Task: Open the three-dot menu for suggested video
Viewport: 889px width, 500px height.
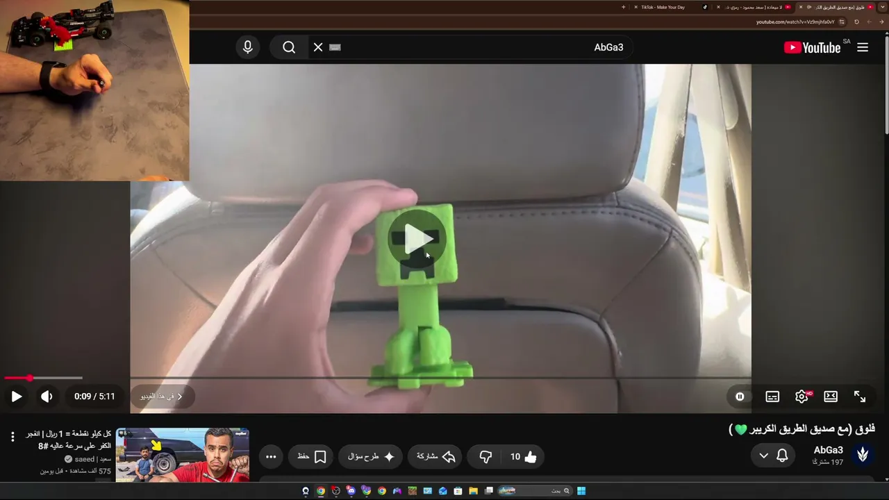Action: tap(13, 437)
